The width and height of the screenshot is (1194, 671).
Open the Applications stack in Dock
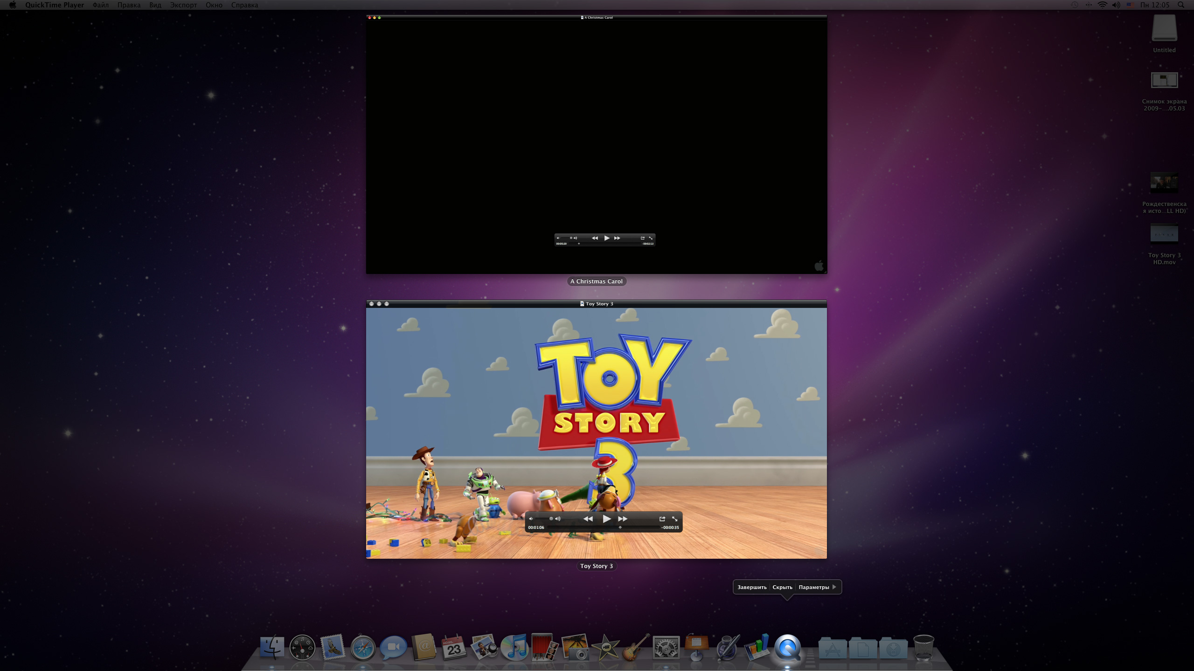[x=833, y=648]
